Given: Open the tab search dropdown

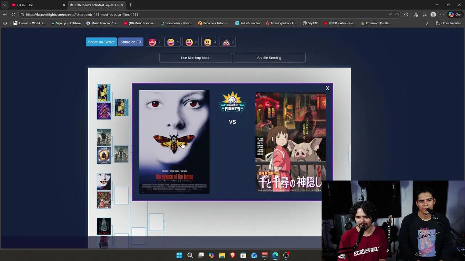Looking at the screenshot, I should (4, 5).
